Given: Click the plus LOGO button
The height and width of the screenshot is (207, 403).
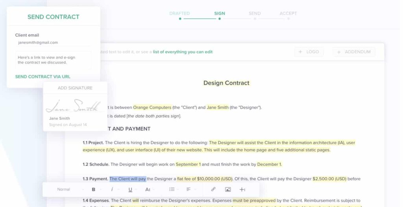Looking at the screenshot, I should coord(309,52).
